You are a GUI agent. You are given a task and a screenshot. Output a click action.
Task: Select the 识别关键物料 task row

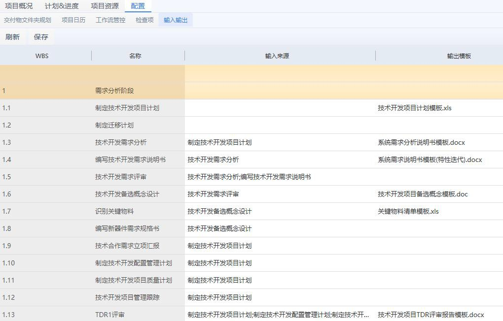(114, 211)
